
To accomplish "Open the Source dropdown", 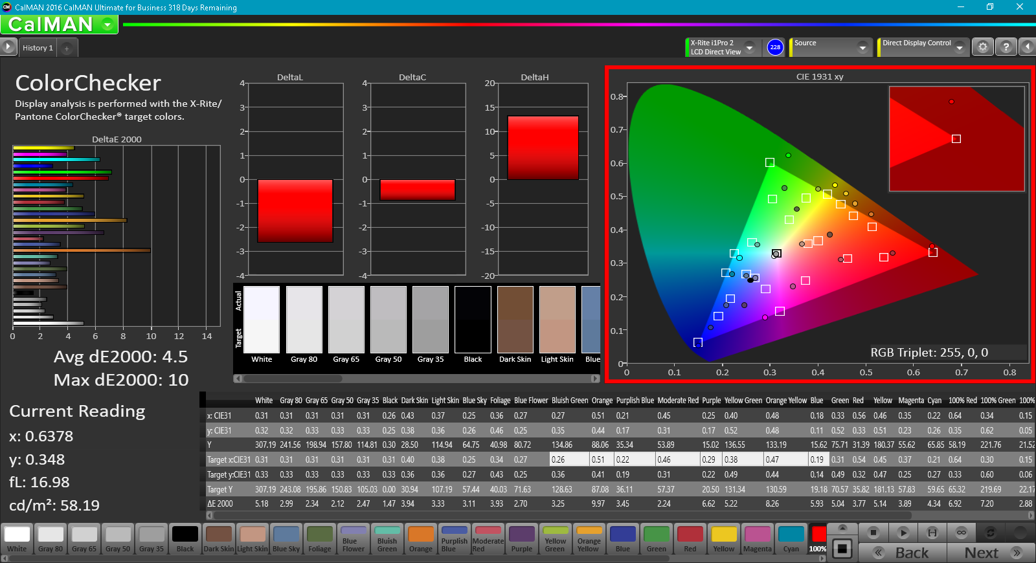I will 862,47.
